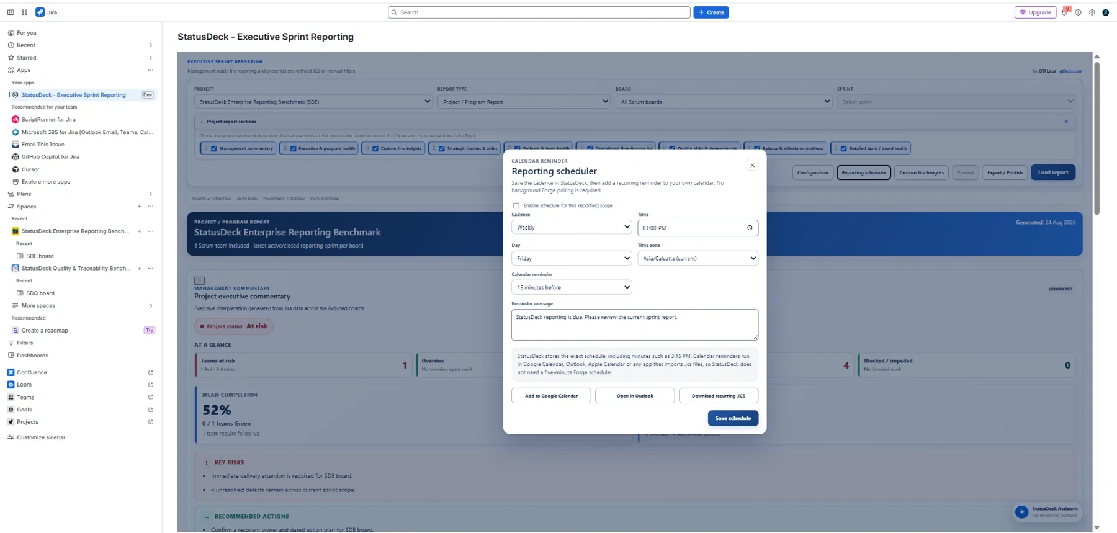Click the Open in Outlook button

tap(635, 396)
